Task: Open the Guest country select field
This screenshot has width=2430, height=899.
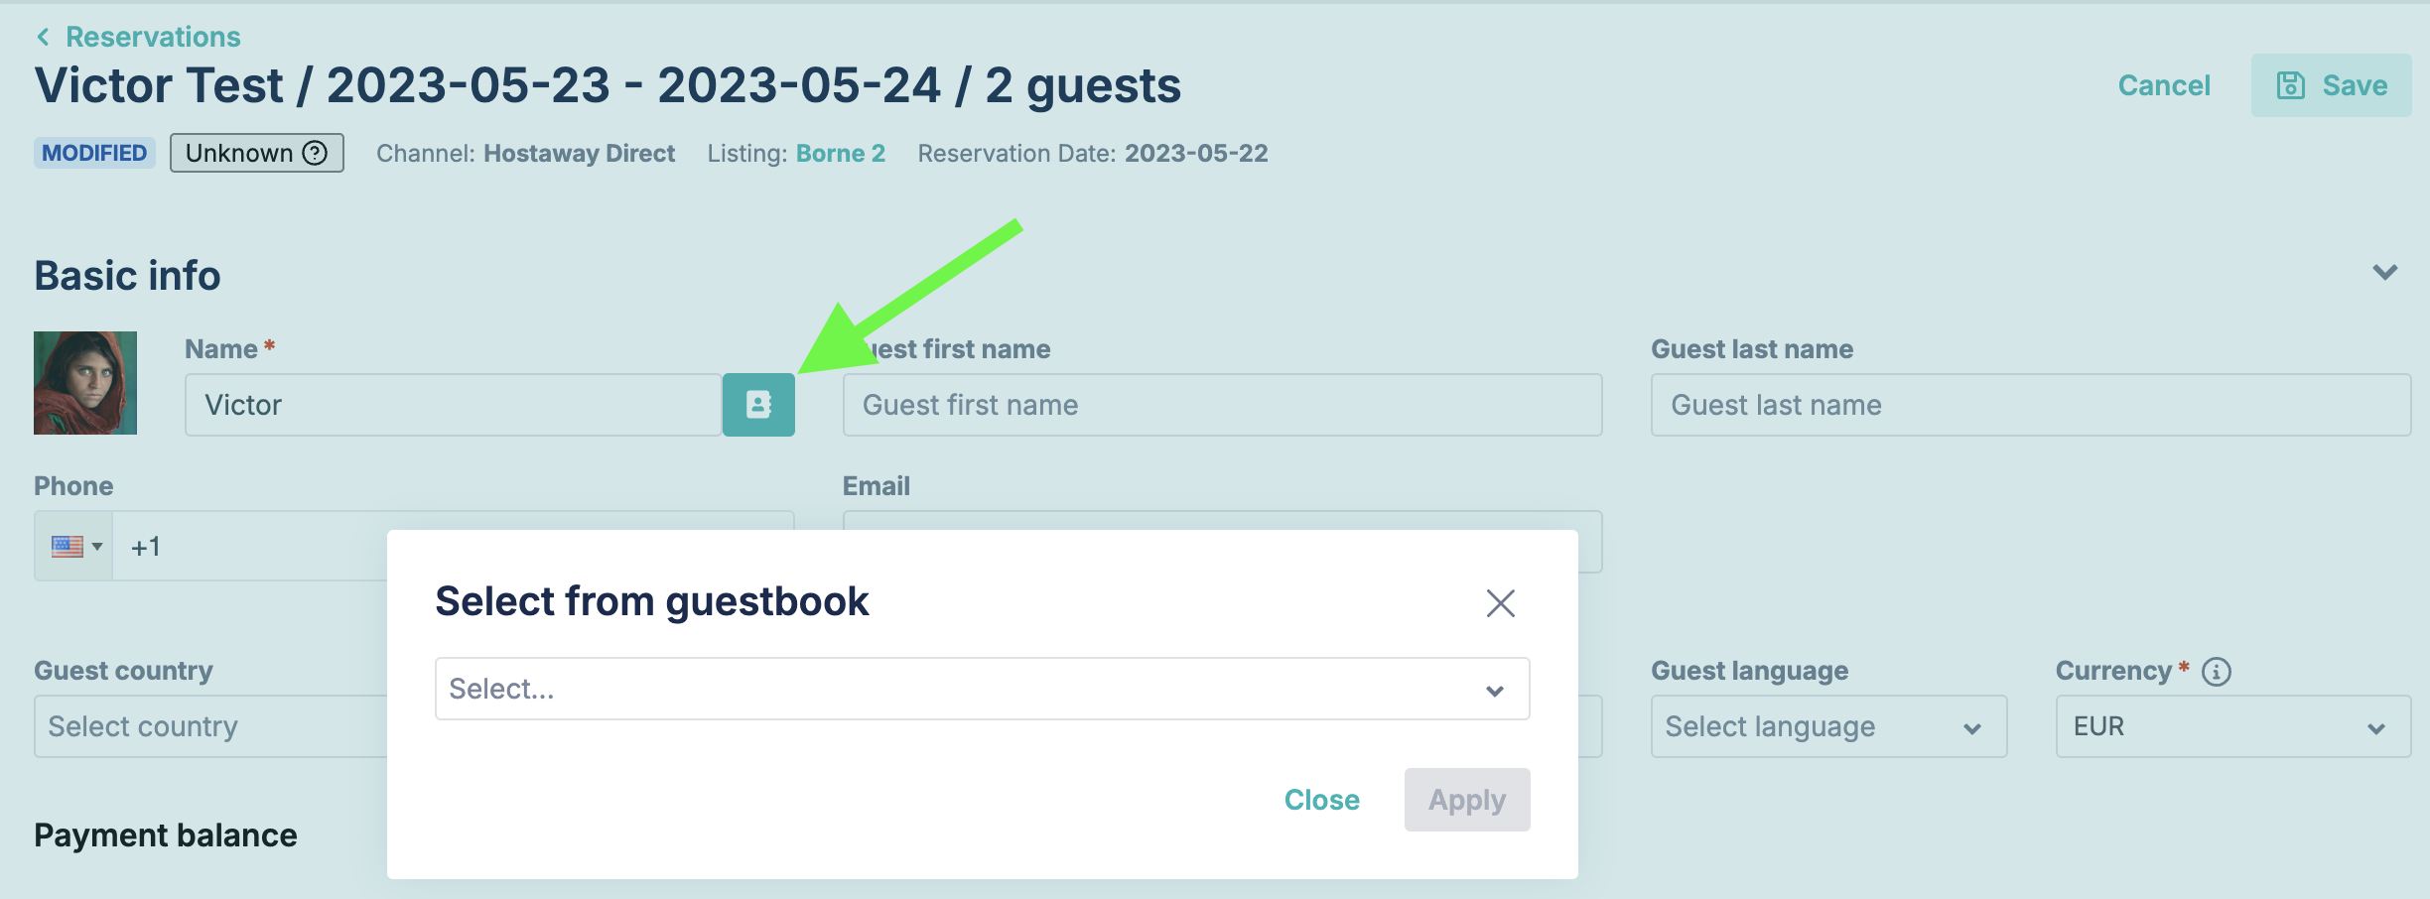Action: pos(211,726)
